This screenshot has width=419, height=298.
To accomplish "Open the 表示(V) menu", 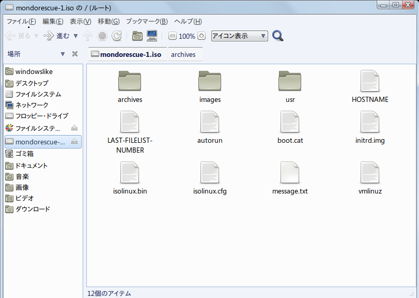I will [81, 21].
